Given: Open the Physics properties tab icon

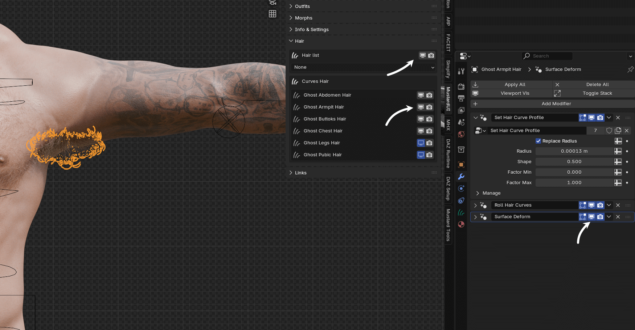Looking at the screenshot, I should click(x=461, y=189).
